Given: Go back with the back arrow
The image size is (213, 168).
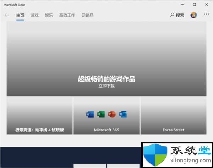Looking at the screenshot, I should tap(7, 15).
